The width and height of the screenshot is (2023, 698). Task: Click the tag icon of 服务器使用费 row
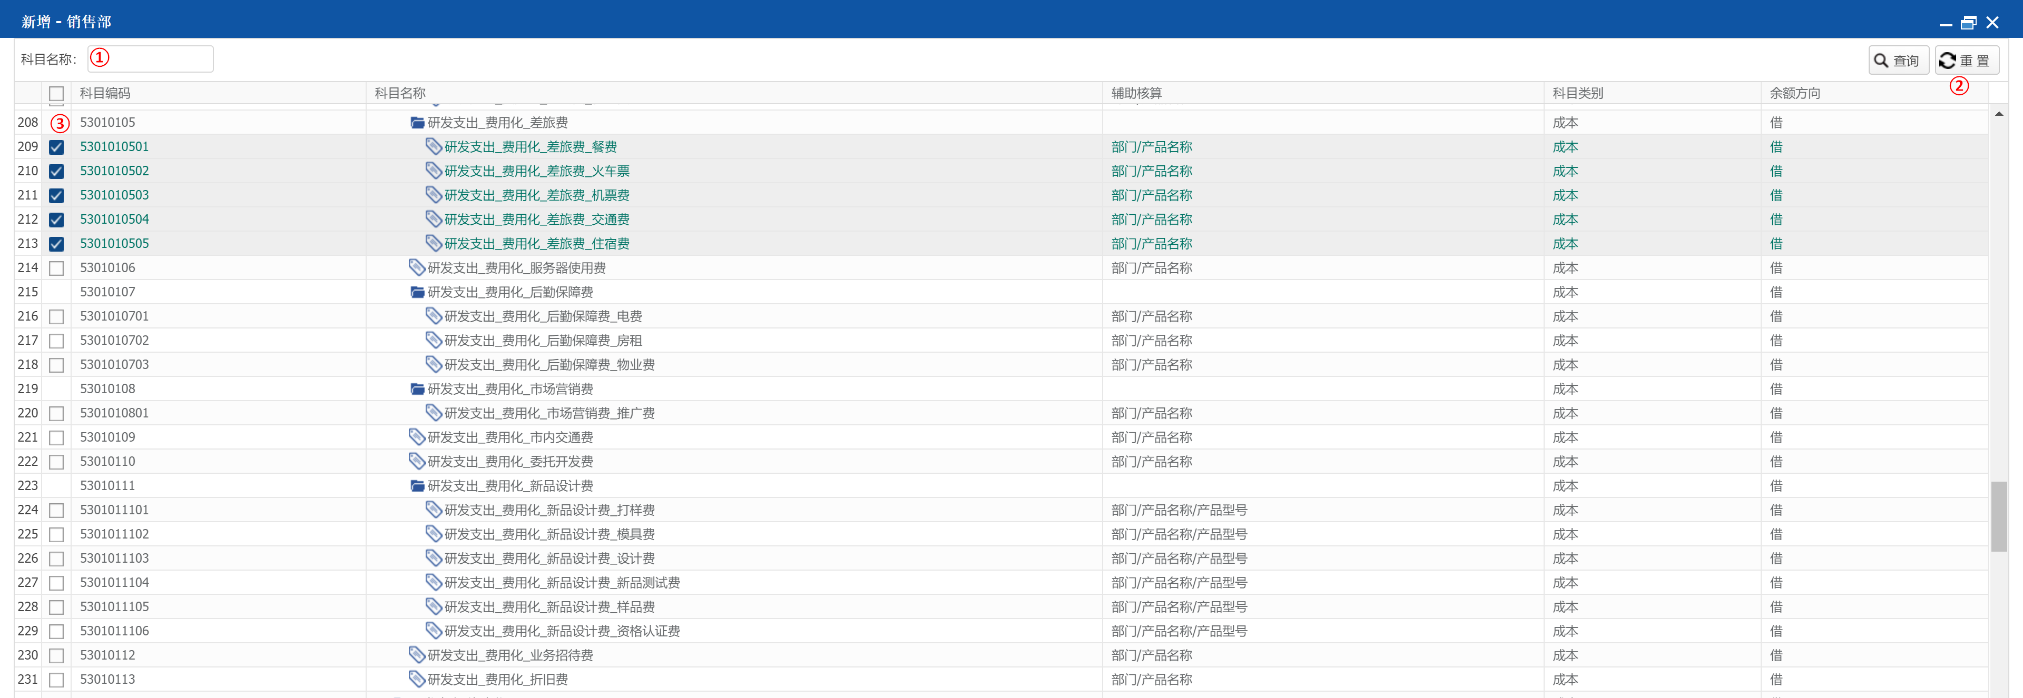[x=417, y=267]
